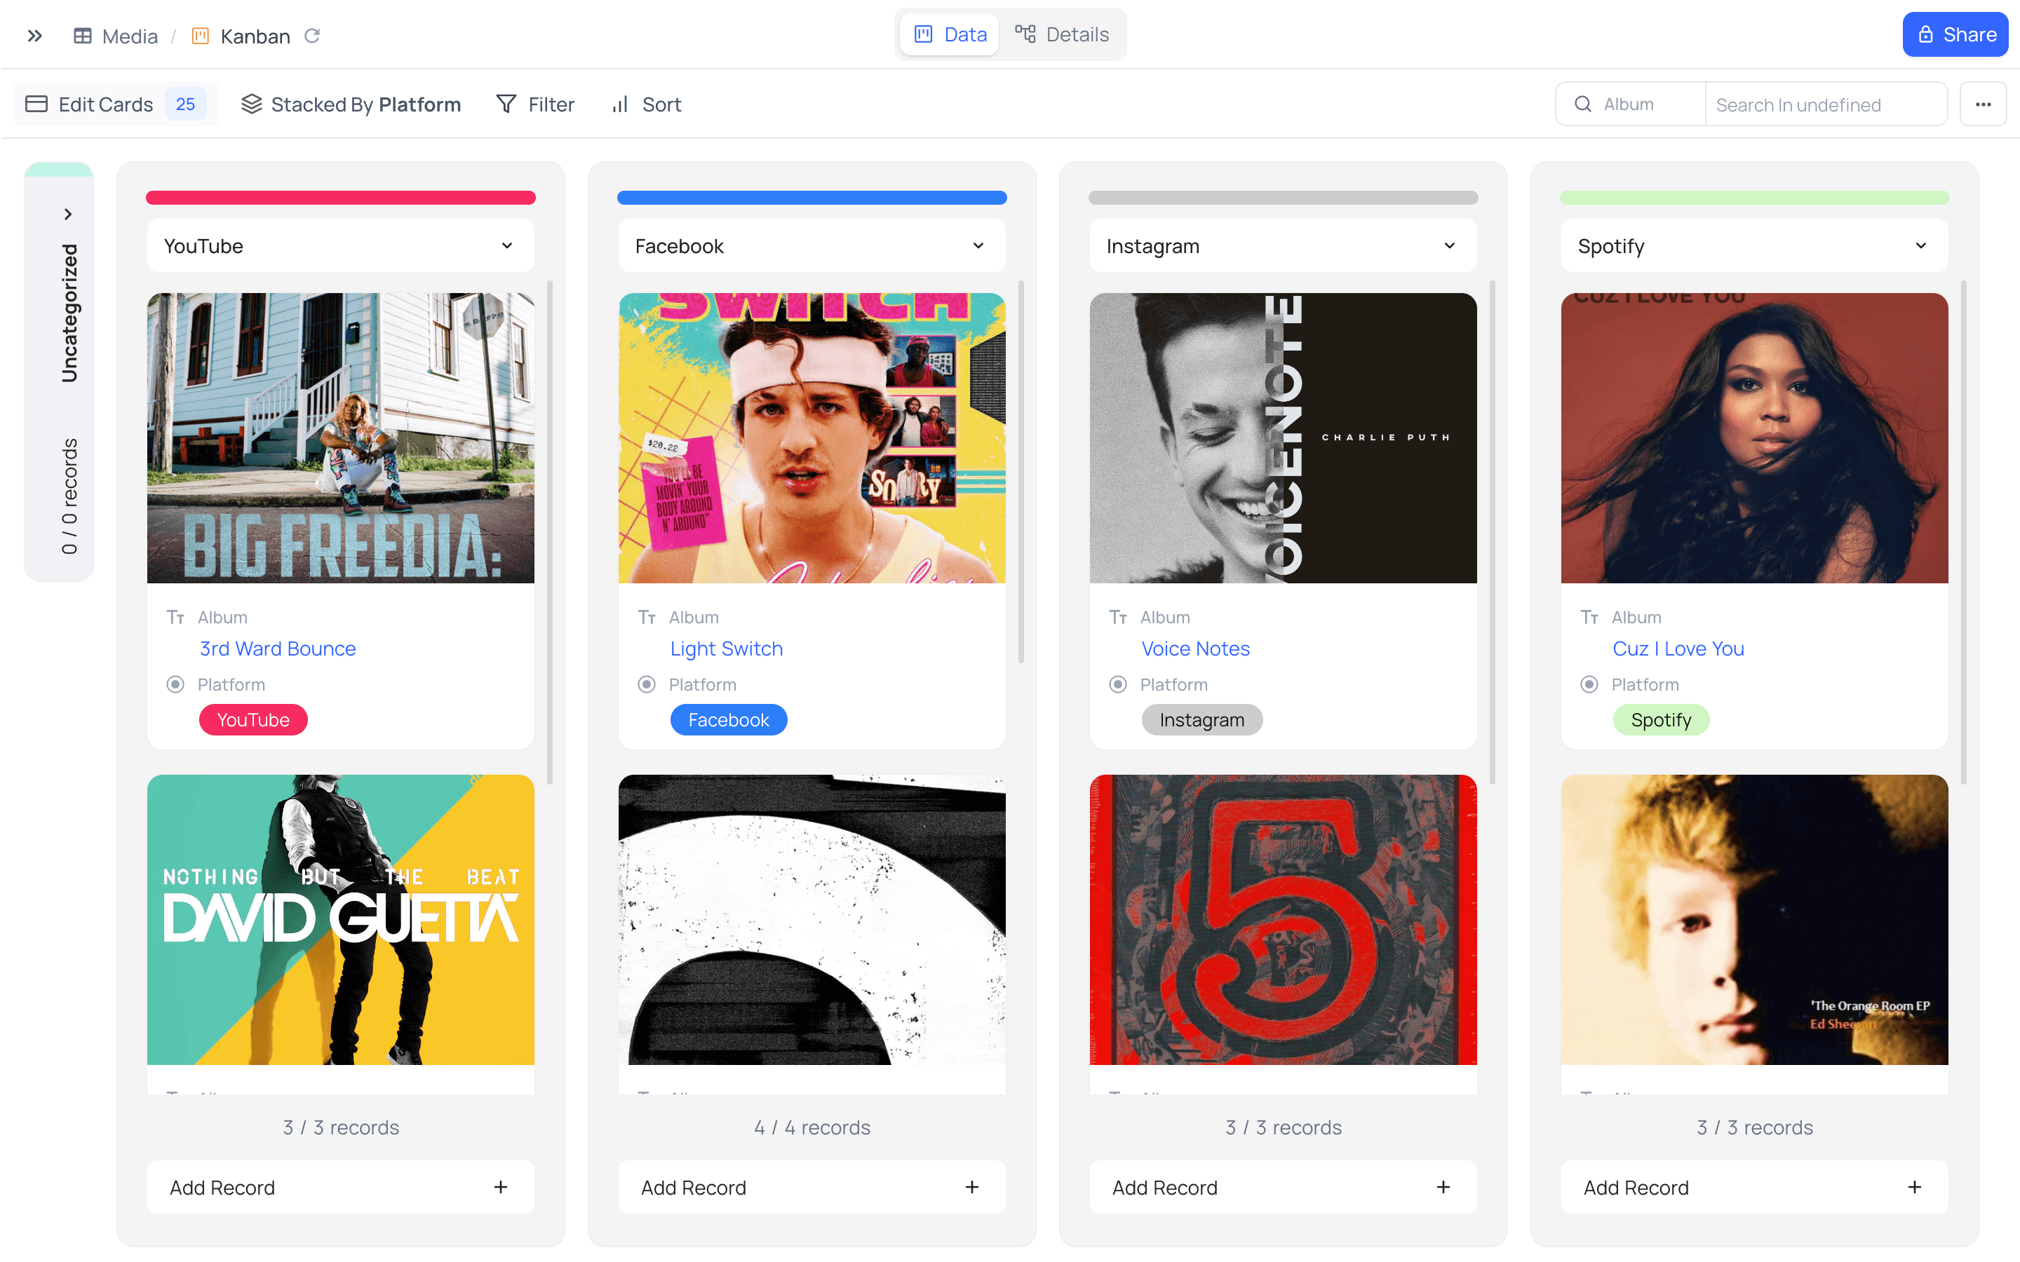Click the blue Facebook platform tag
2020x1262 pixels.
728,719
